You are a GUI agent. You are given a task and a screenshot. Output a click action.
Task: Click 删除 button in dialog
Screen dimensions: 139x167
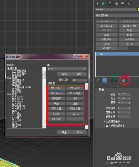tap(79, 74)
